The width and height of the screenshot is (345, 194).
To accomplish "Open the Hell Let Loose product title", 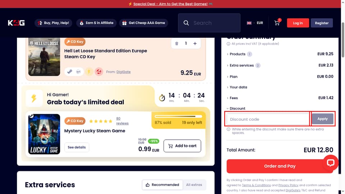I will 106,54.
